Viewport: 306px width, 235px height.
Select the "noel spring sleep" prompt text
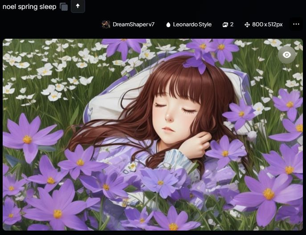pyautogui.click(x=29, y=7)
